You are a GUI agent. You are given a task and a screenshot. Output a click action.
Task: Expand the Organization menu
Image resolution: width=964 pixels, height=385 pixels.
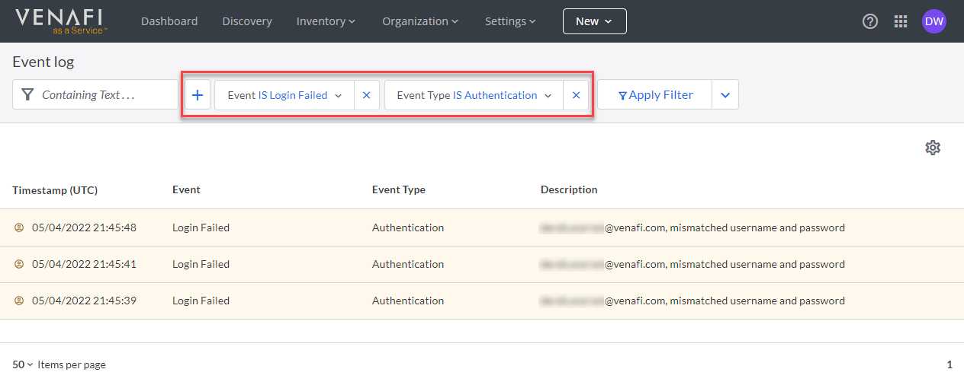coord(420,21)
